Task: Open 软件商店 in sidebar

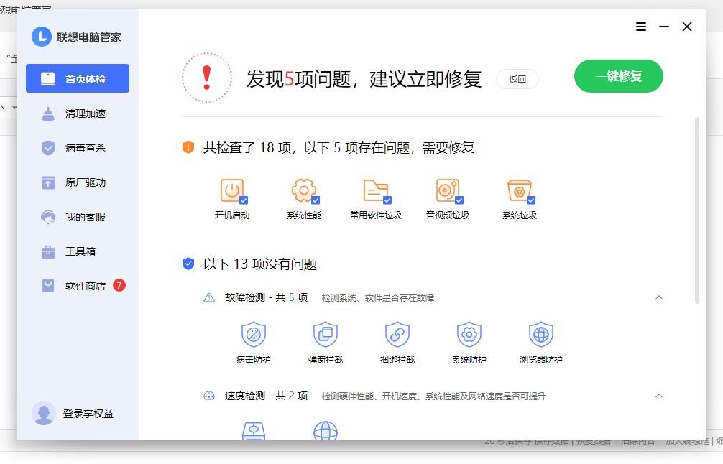Action: 78,286
